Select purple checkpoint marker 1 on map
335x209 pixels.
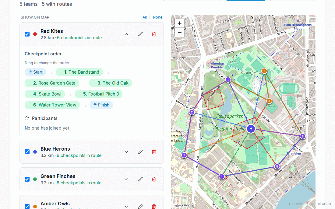[228, 80]
